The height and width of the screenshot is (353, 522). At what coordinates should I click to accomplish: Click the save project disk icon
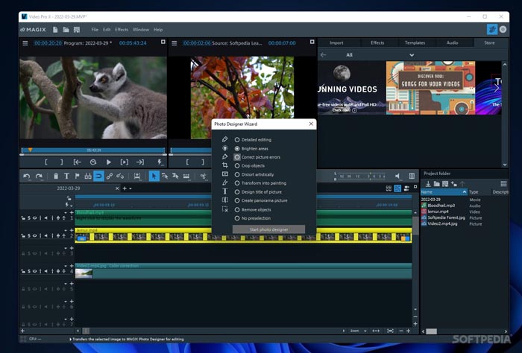tap(77, 30)
